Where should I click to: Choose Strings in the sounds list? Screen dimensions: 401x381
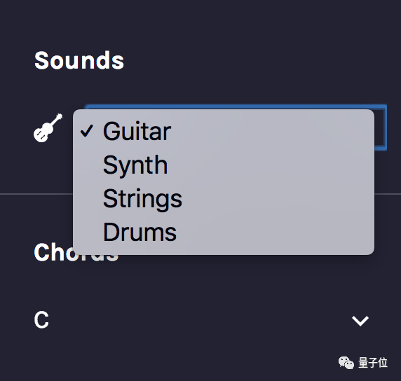224,199
